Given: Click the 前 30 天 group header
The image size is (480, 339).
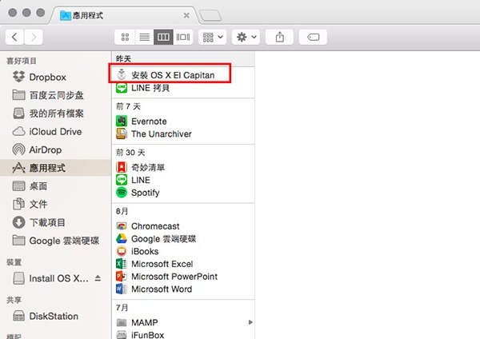Looking at the screenshot, I should click(x=130, y=153).
